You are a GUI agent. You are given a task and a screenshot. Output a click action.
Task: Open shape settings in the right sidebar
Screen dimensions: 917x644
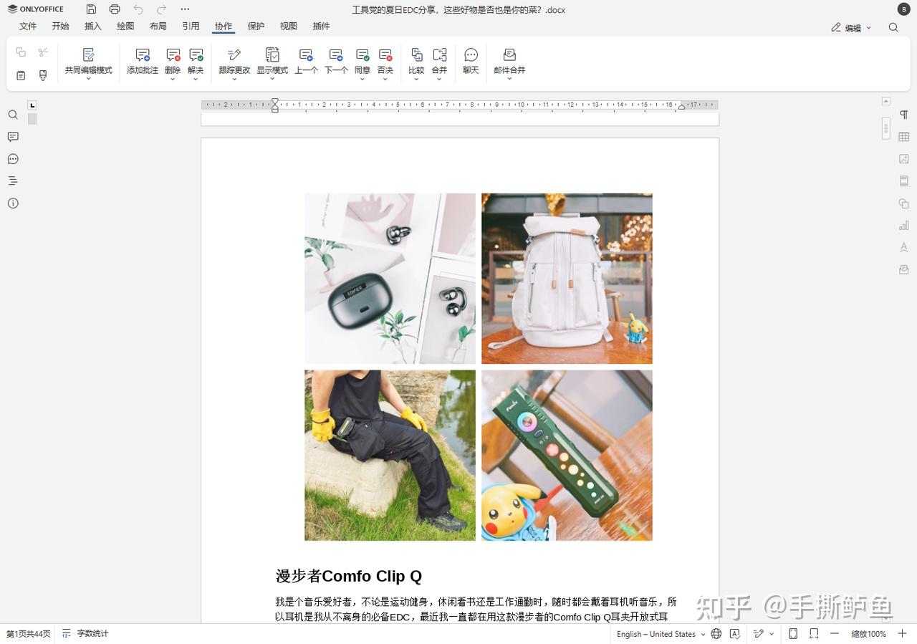(x=904, y=203)
